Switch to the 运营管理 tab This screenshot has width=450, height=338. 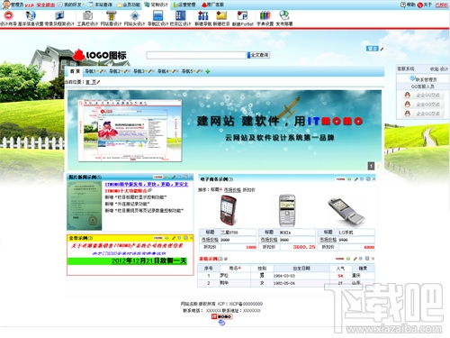[184, 5]
